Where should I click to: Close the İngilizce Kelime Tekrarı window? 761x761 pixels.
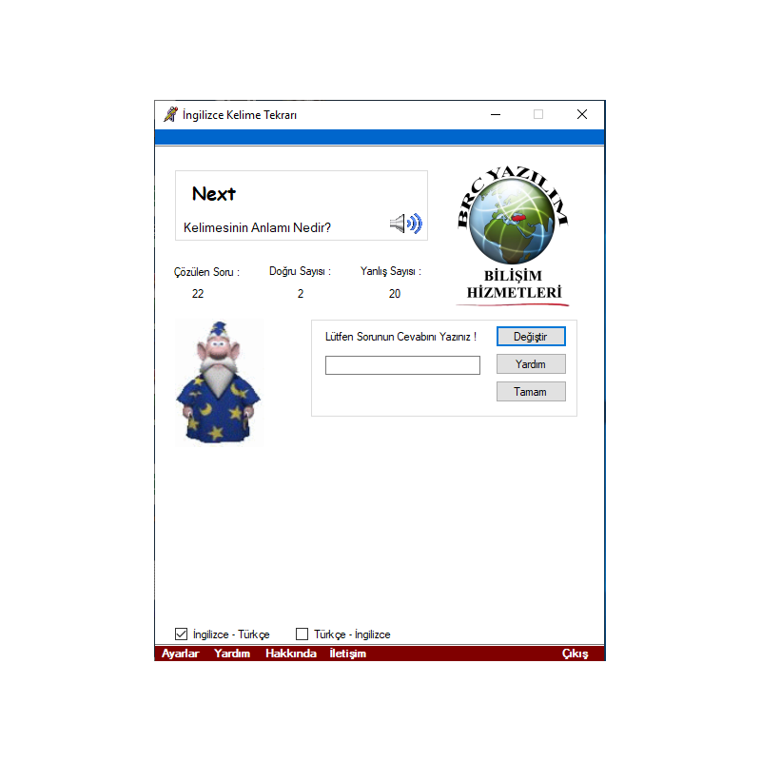(582, 114)
